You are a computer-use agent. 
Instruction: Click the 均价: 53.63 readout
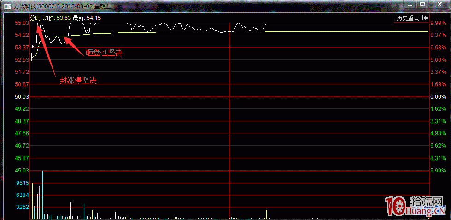57,18
